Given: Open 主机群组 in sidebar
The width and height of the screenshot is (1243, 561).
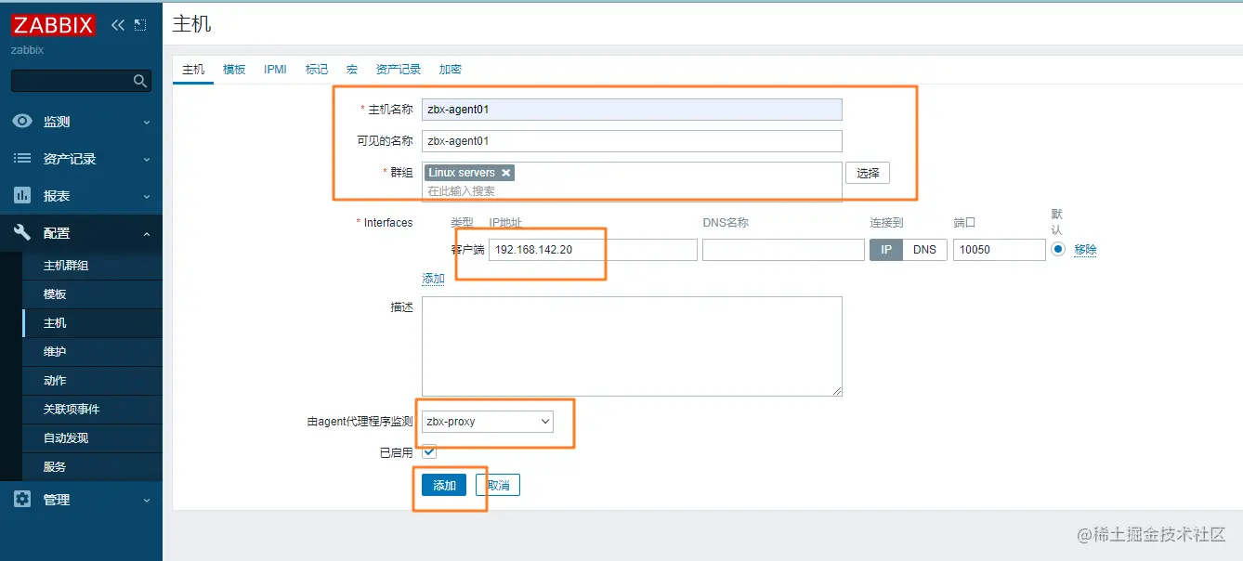Looking at the screenshot, I should click(x=92, y=266).
